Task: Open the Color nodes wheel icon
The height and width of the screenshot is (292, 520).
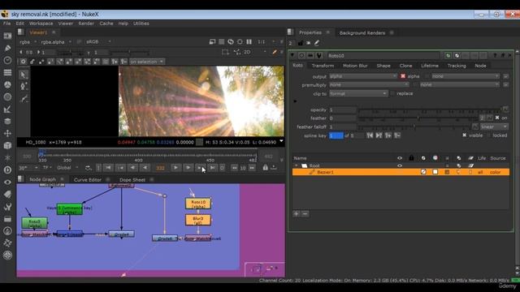Action: tap(7, 84)
